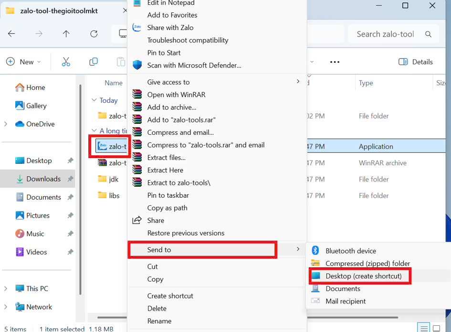This screenshot has height=332, width=451.
Task: Expand the This PC node
Action: tap(6, 288)
